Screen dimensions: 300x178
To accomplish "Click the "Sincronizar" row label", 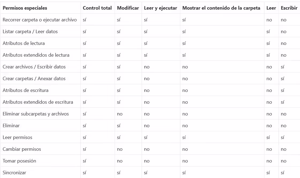I will click(x=14, y=173).
